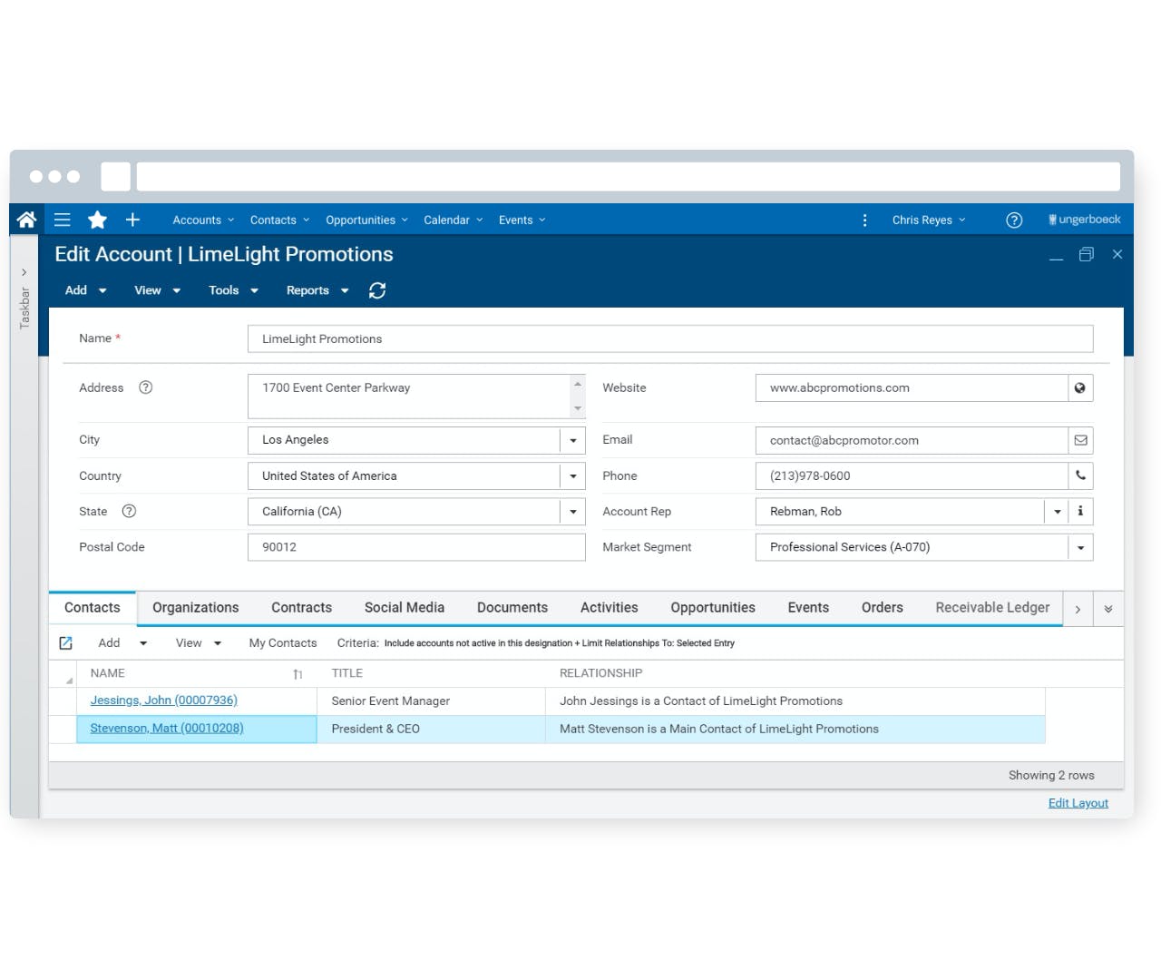Screen dimensions: 1161x980
Task: Open the Contacts top menu
Action: (279, 220)
